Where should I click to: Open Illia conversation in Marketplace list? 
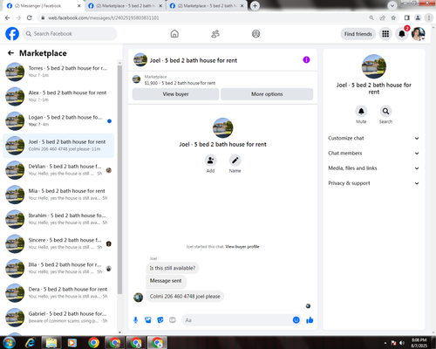[58, 268]
